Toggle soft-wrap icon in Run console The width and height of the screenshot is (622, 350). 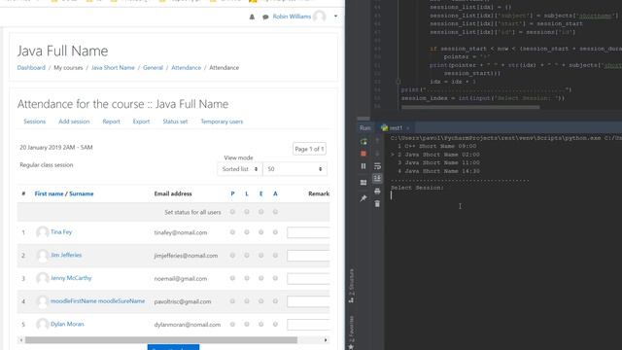[x=377, y=166]
